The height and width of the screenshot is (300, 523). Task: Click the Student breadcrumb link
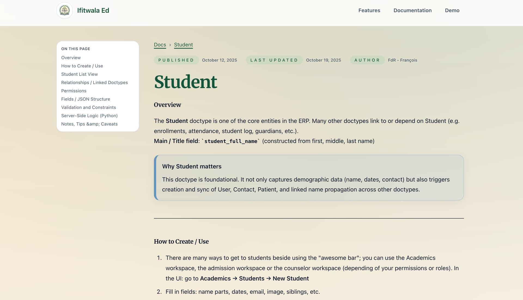point(183,45)
